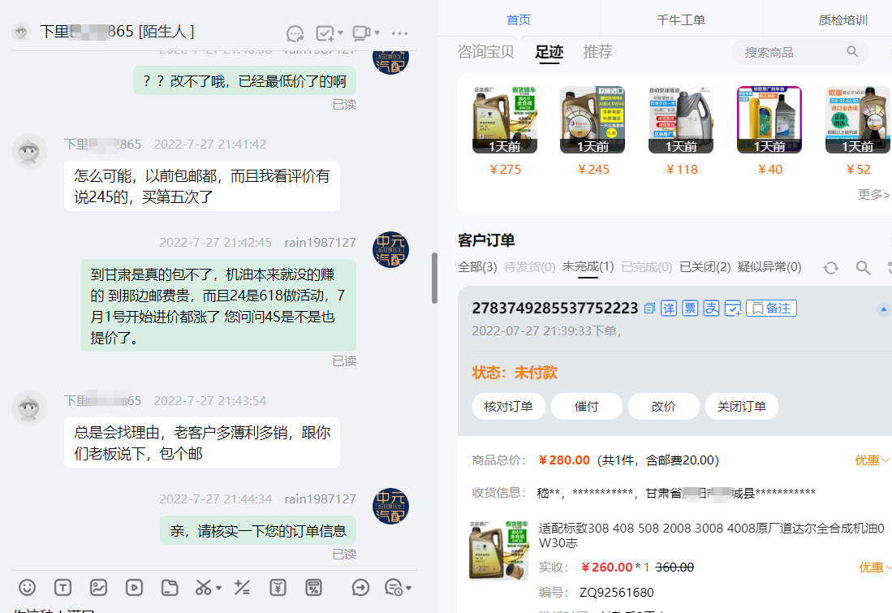Refresh the customer orders list
Image resolution: width=892 pixels, height=613 pixels.
click(x=830, y=267)
